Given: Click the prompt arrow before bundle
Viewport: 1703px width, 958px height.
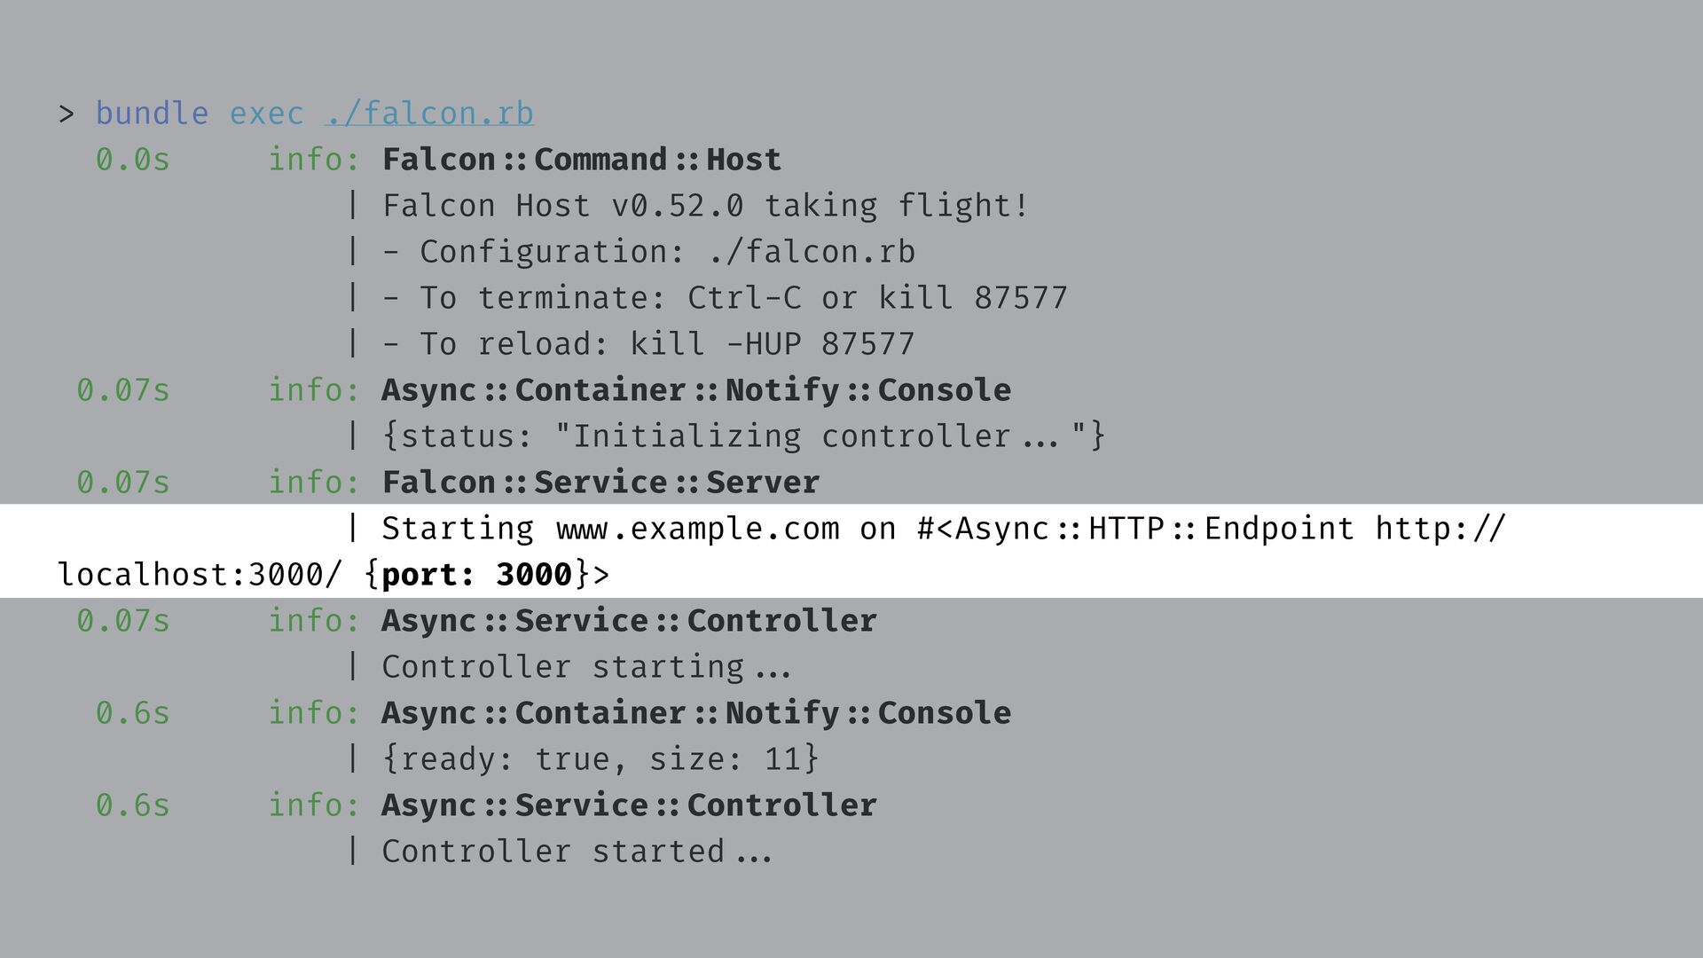Looking at the screenshot, I should coord(67,114).
